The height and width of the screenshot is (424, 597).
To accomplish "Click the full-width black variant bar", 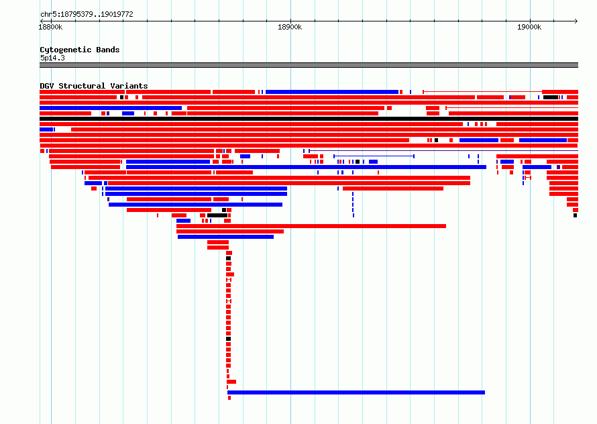I will pos(309,119).
